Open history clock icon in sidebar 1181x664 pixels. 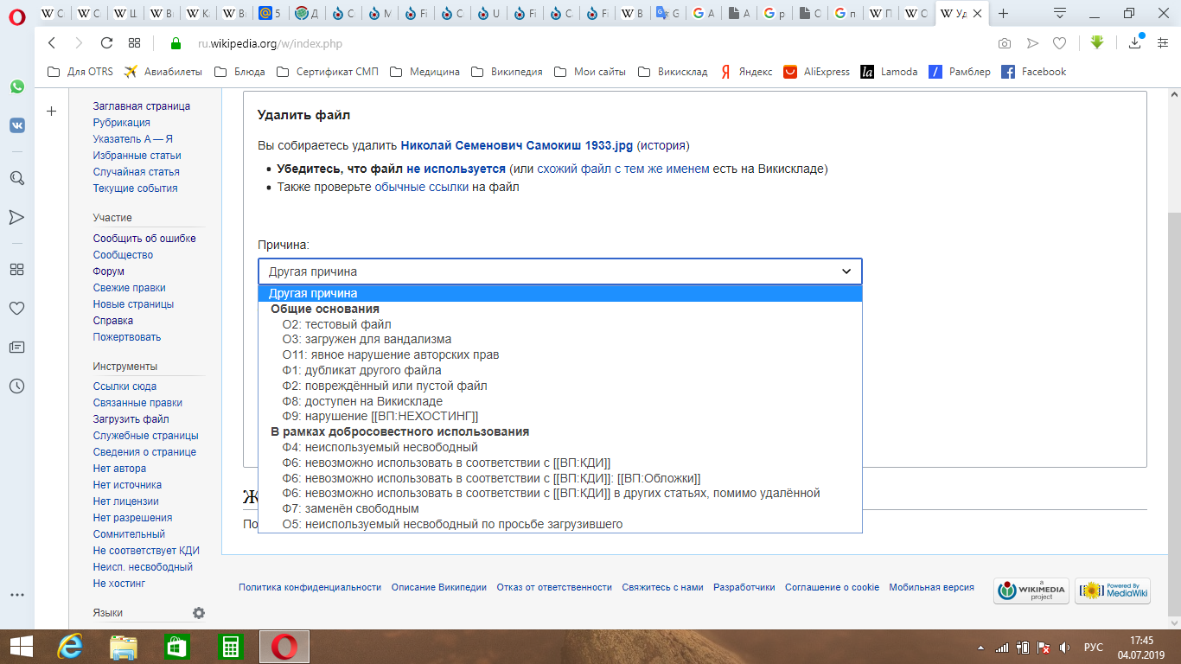pyautogui.click(x=16, y=386)
